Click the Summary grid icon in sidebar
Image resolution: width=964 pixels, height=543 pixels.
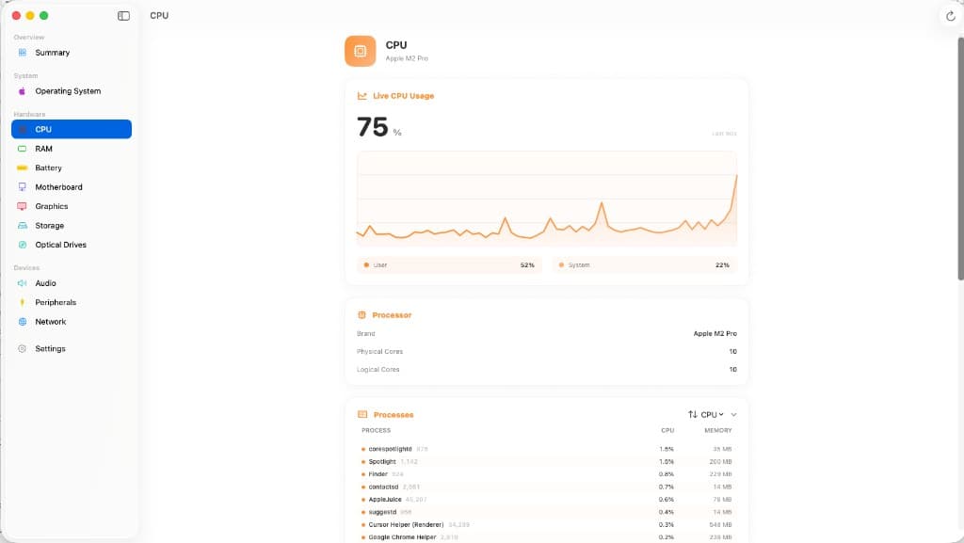click(x=23, y=53)
